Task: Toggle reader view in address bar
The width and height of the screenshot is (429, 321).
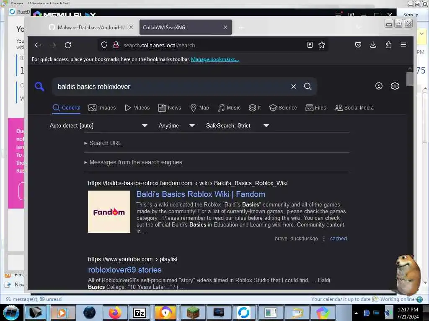Action: (x=310, y=45)
